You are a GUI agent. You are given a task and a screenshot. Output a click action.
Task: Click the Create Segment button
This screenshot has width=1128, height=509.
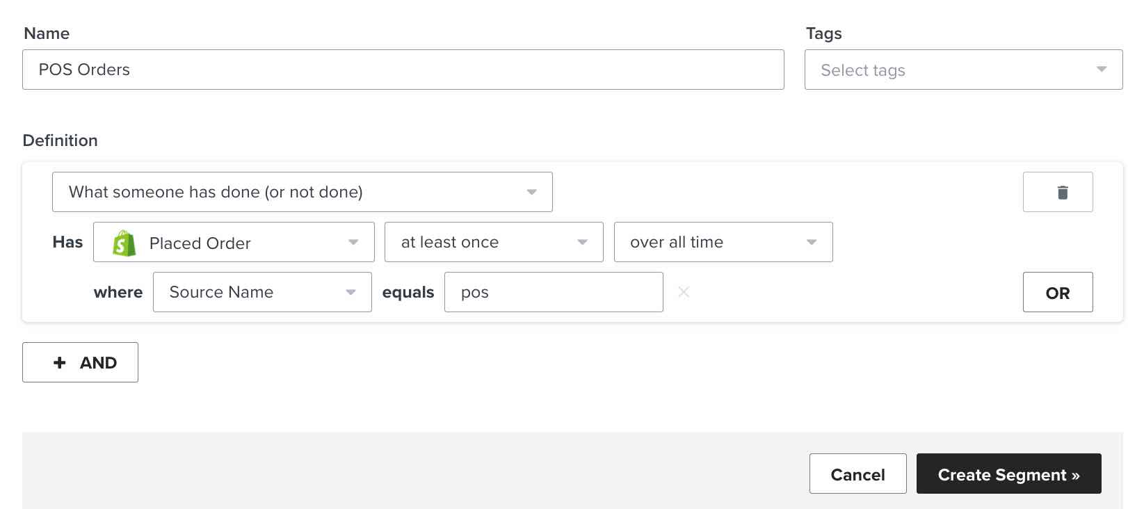tap(1008, 474)
